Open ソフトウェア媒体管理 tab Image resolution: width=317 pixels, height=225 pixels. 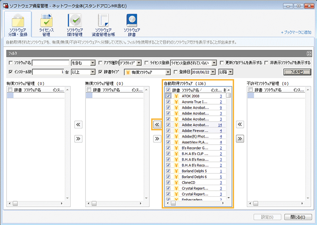(x=75, y=25)
